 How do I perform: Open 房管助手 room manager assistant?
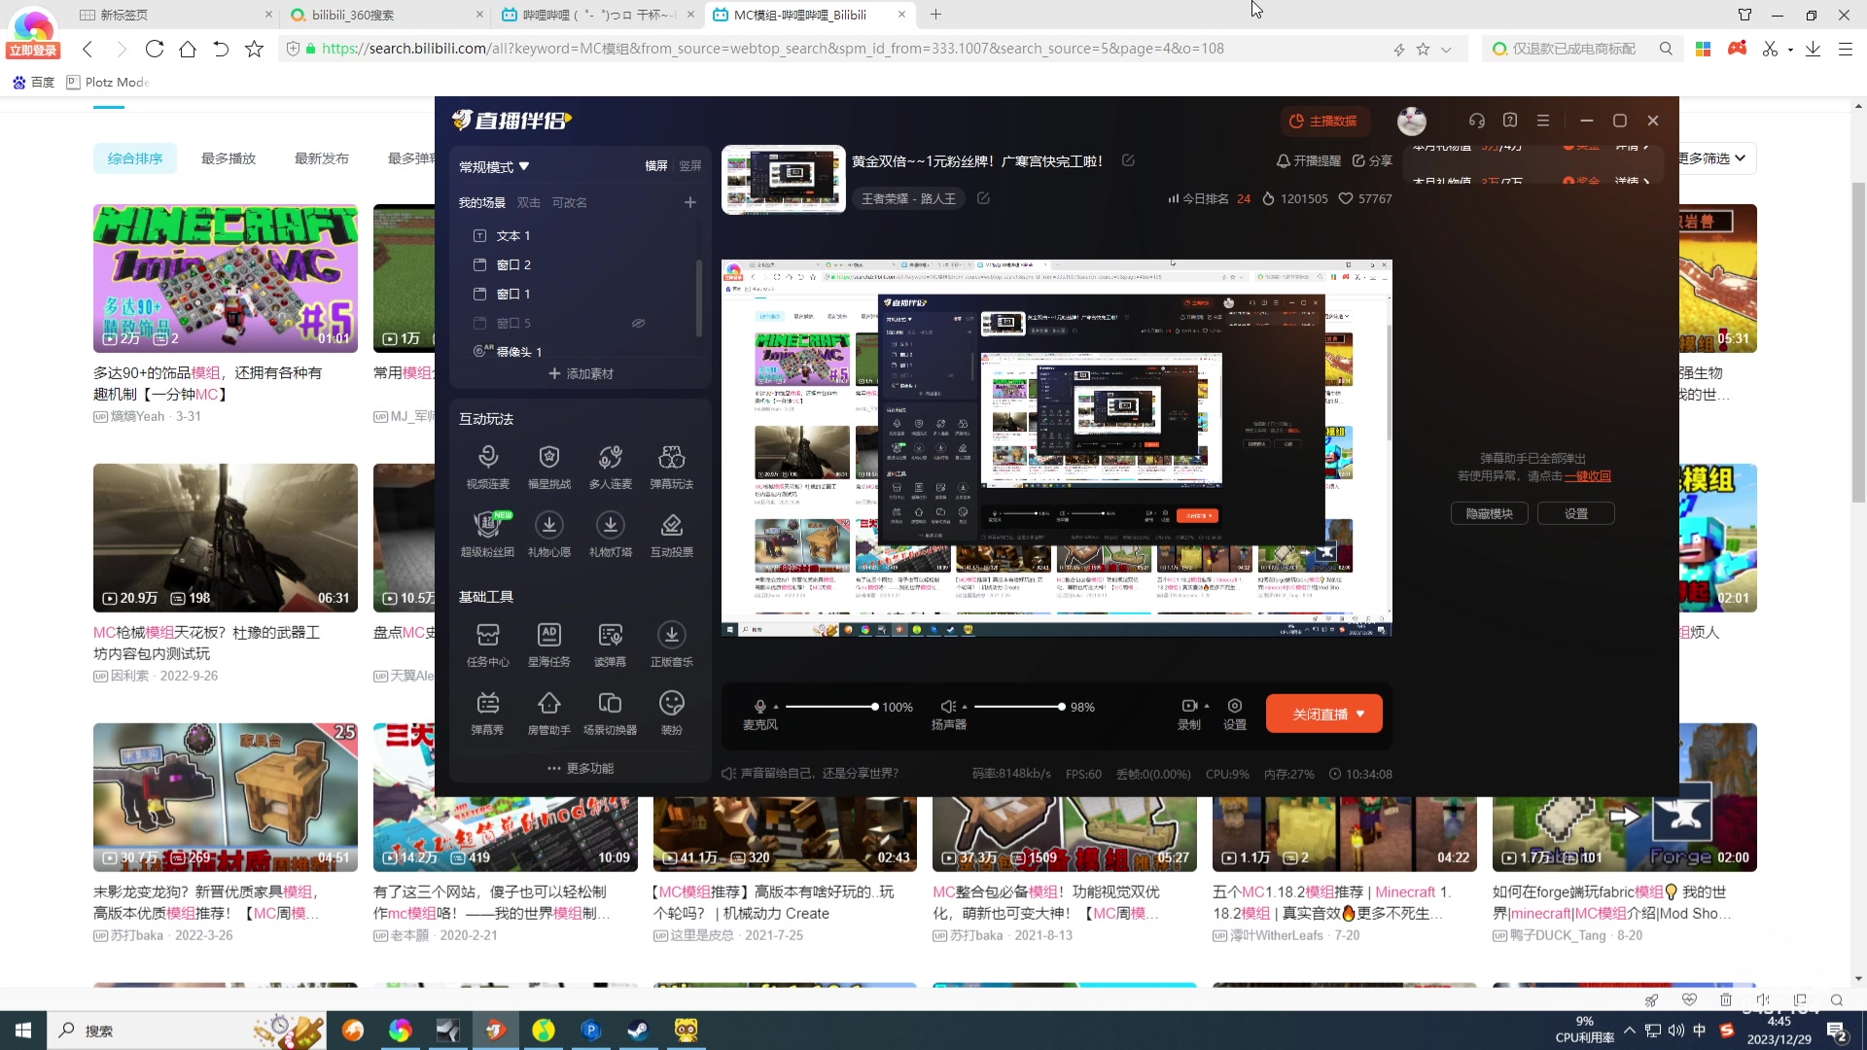(x=548, y=704)
